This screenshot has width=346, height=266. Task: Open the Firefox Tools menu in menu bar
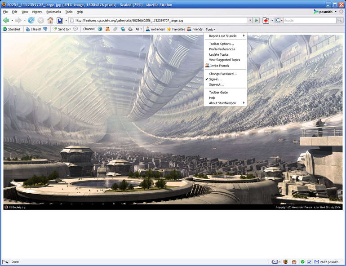tap(69, 12)
